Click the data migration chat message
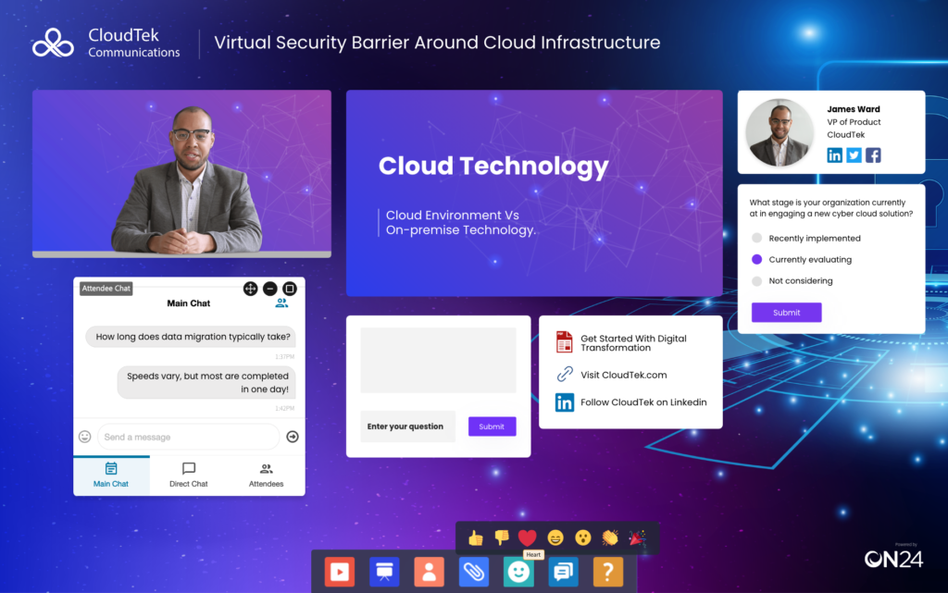This screenshot has width=948, height=593. [x=191, y=337]
